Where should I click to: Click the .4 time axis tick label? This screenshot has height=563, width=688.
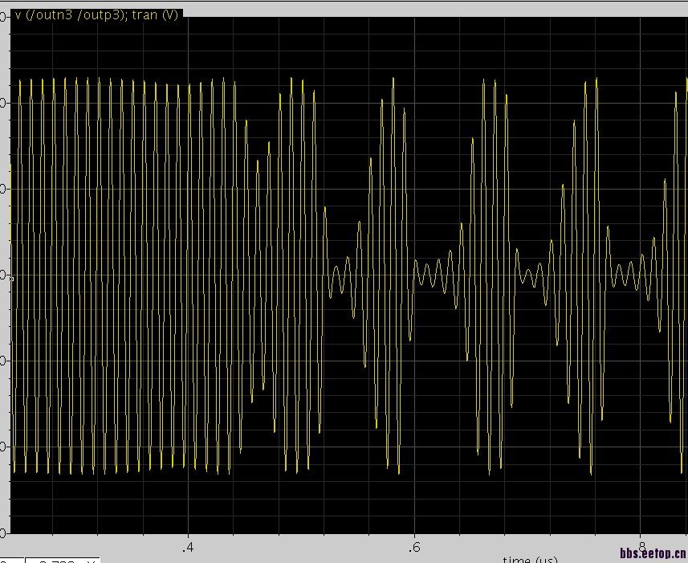coord(187,547)
